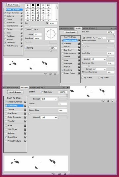
Task: Click the Angle Jitter field showing 81%
Action: (x=111, y=53)
